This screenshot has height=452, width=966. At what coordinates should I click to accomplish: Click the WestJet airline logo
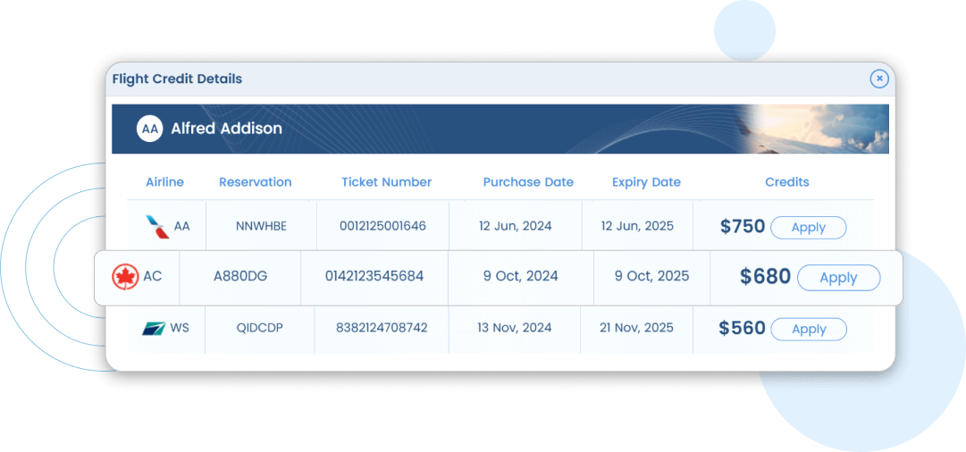click(x=154, y=328)
